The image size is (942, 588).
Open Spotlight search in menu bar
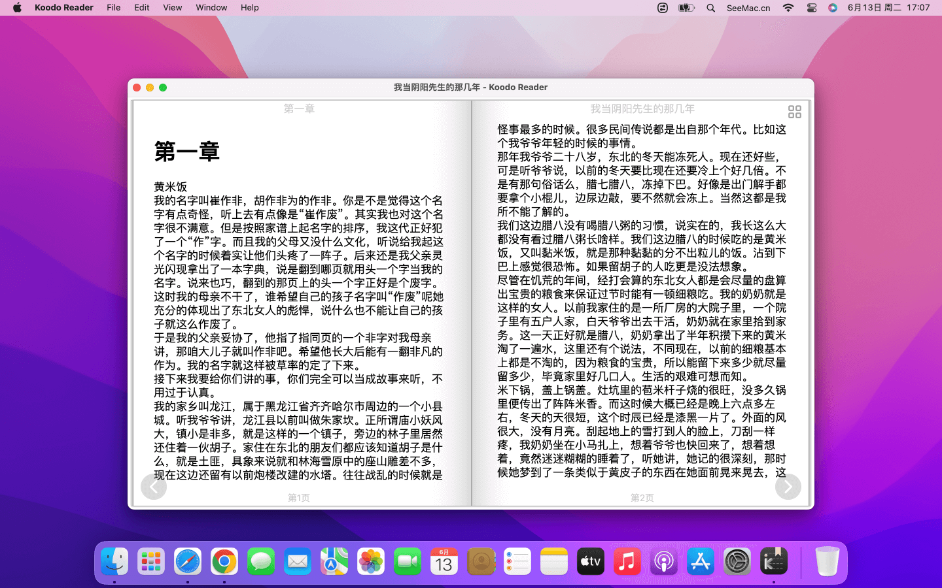(710, 8)
